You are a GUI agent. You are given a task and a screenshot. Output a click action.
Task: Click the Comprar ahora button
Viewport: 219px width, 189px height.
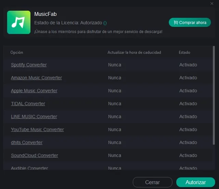[190, 23]
